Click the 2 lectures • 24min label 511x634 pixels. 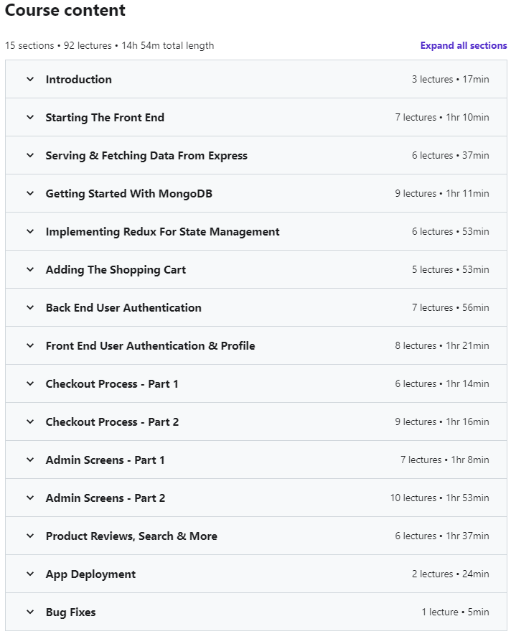tap(451, 574)
